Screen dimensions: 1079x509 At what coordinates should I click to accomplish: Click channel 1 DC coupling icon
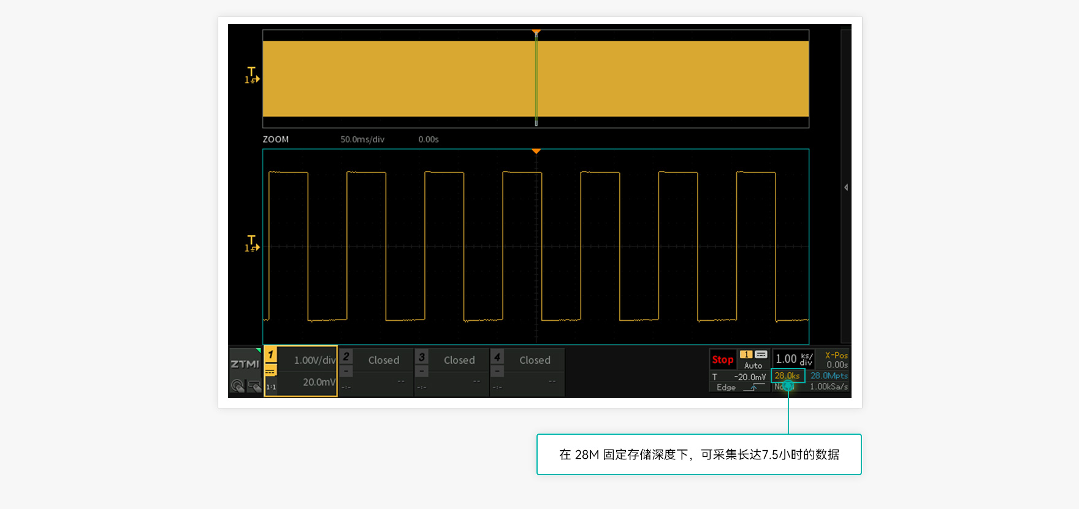270,371
